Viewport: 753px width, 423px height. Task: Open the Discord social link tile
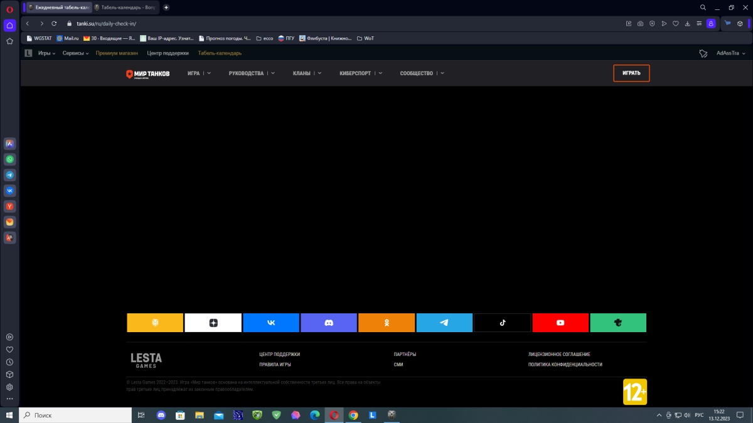(x=329, y=323)
